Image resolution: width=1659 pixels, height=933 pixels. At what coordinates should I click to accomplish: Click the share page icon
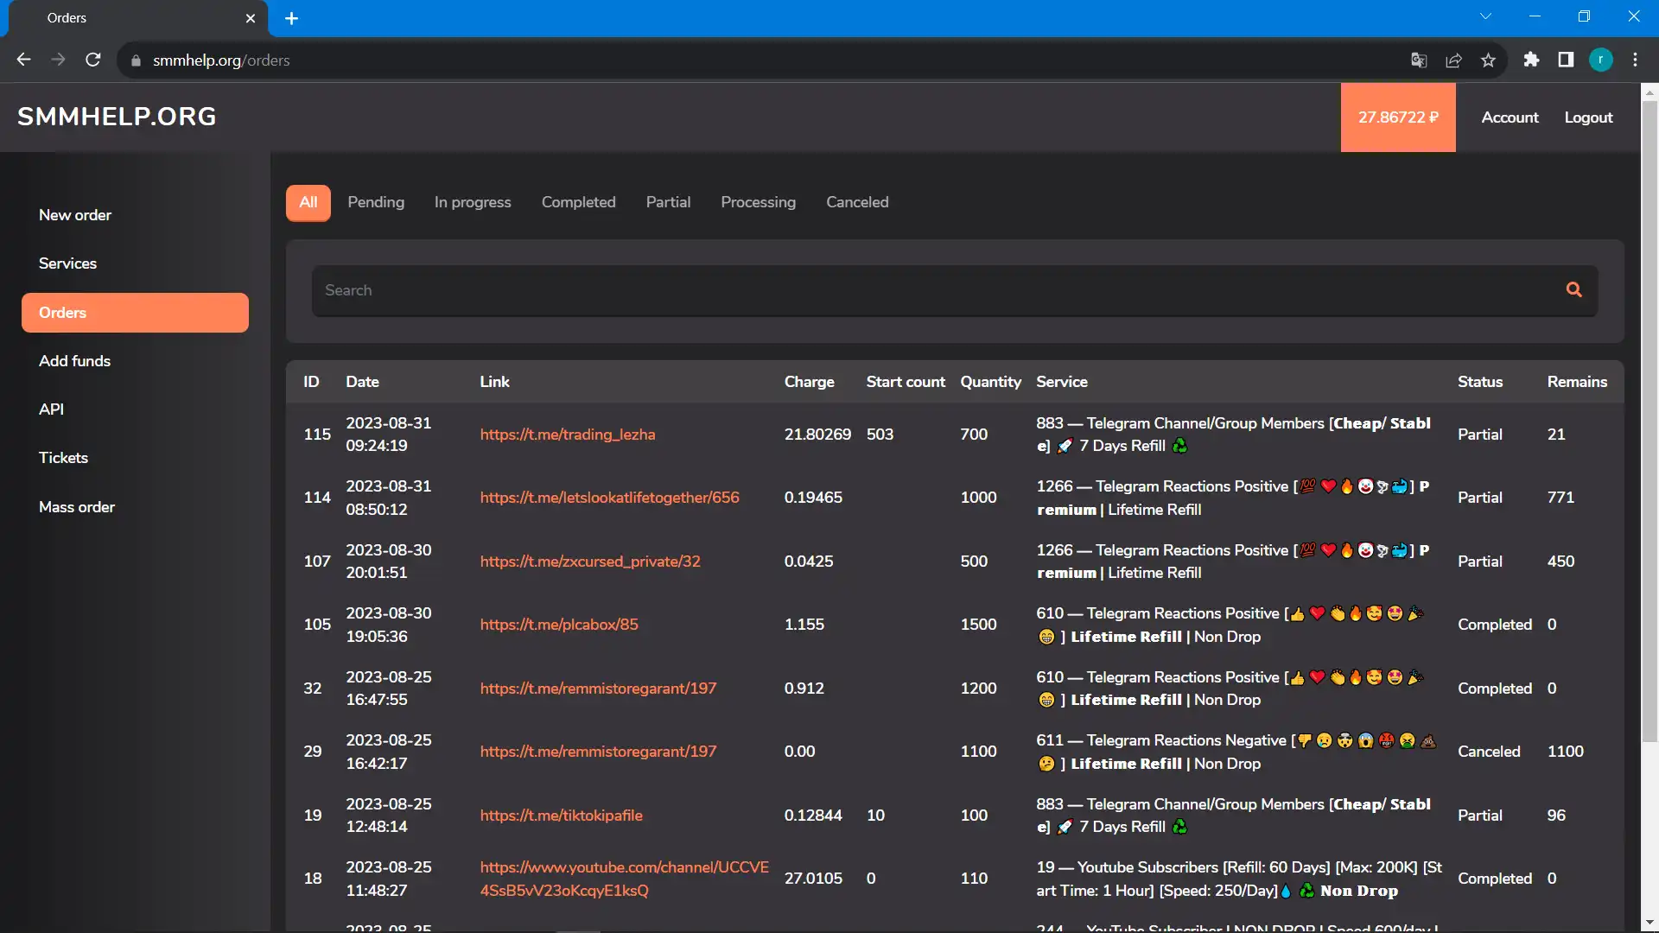[x=1453, y=60]
